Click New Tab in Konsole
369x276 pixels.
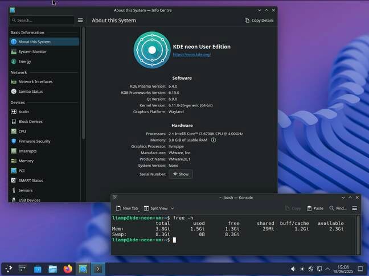[x=127, y=208]
